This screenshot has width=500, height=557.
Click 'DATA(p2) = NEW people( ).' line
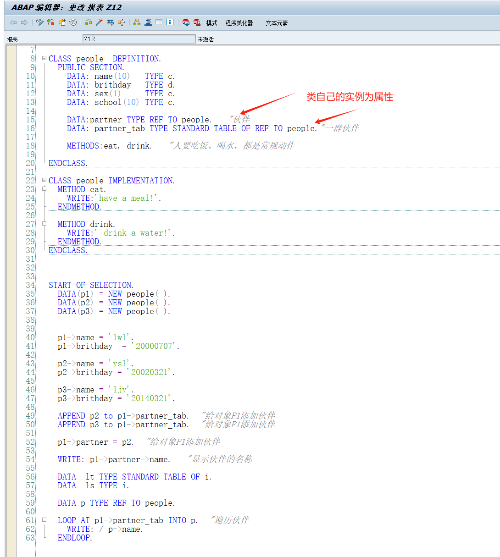pyautogui.click(x=114, y=303)
